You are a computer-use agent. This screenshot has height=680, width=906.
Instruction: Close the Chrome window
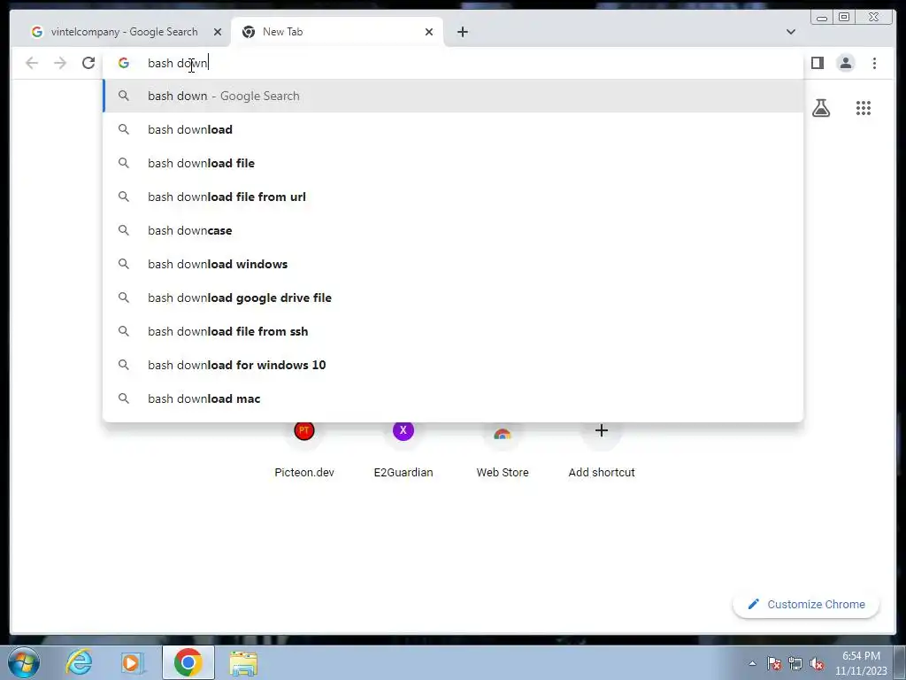coord(873,18)
